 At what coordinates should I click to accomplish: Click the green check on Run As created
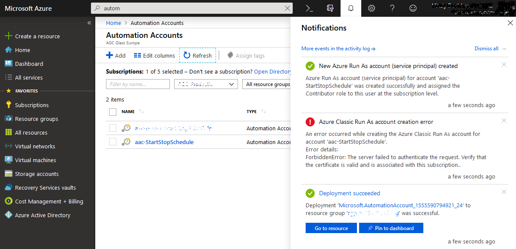[x=310, y=66]
